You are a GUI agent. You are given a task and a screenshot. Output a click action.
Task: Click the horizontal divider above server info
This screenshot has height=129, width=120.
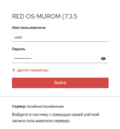pyautogui.click(x=60, y=97)
